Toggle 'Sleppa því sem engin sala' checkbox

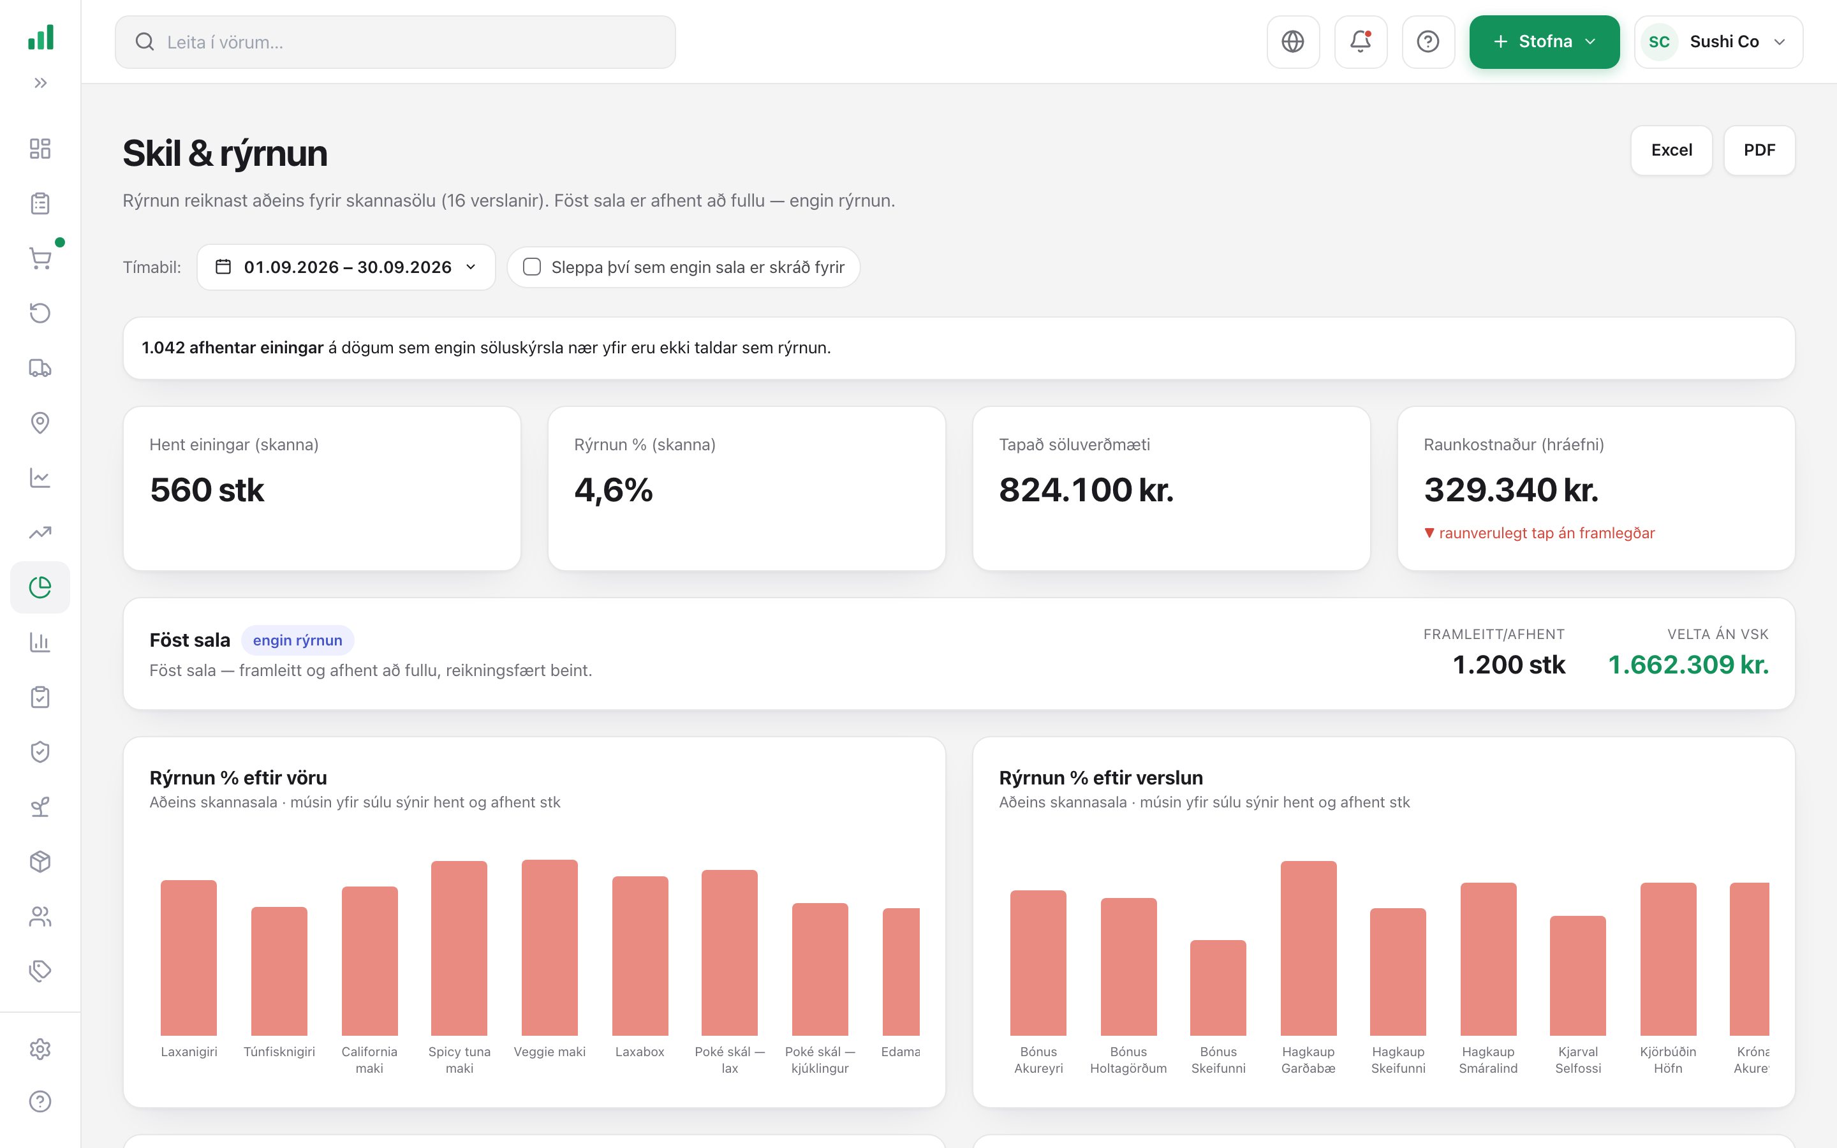532,267
